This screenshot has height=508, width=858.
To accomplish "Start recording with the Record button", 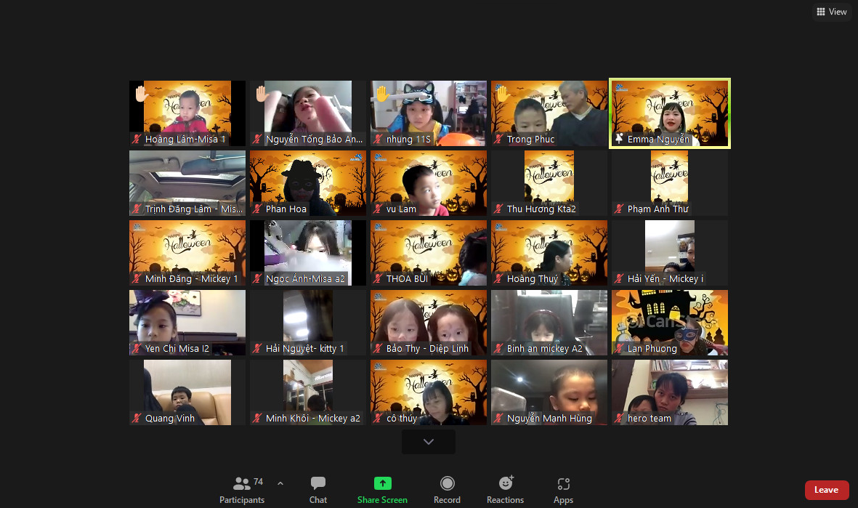I will tap(447, 489).
